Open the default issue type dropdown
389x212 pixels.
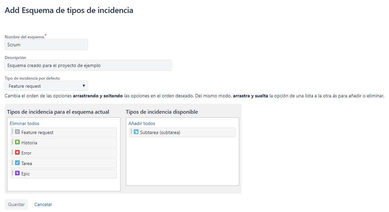point(46,86)
